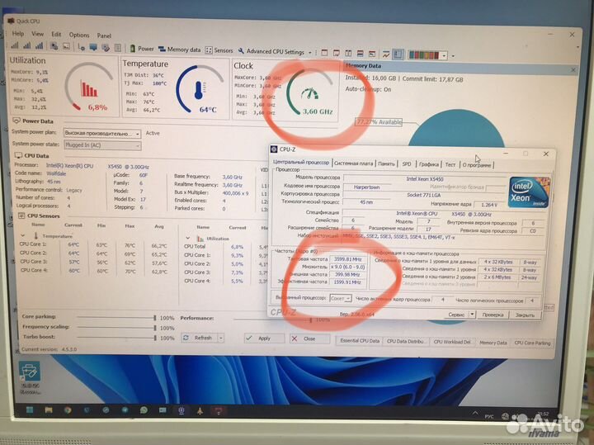
Task: Click the first bar-chart icon in Quick CPU toolbar
Action: point(14,46)
